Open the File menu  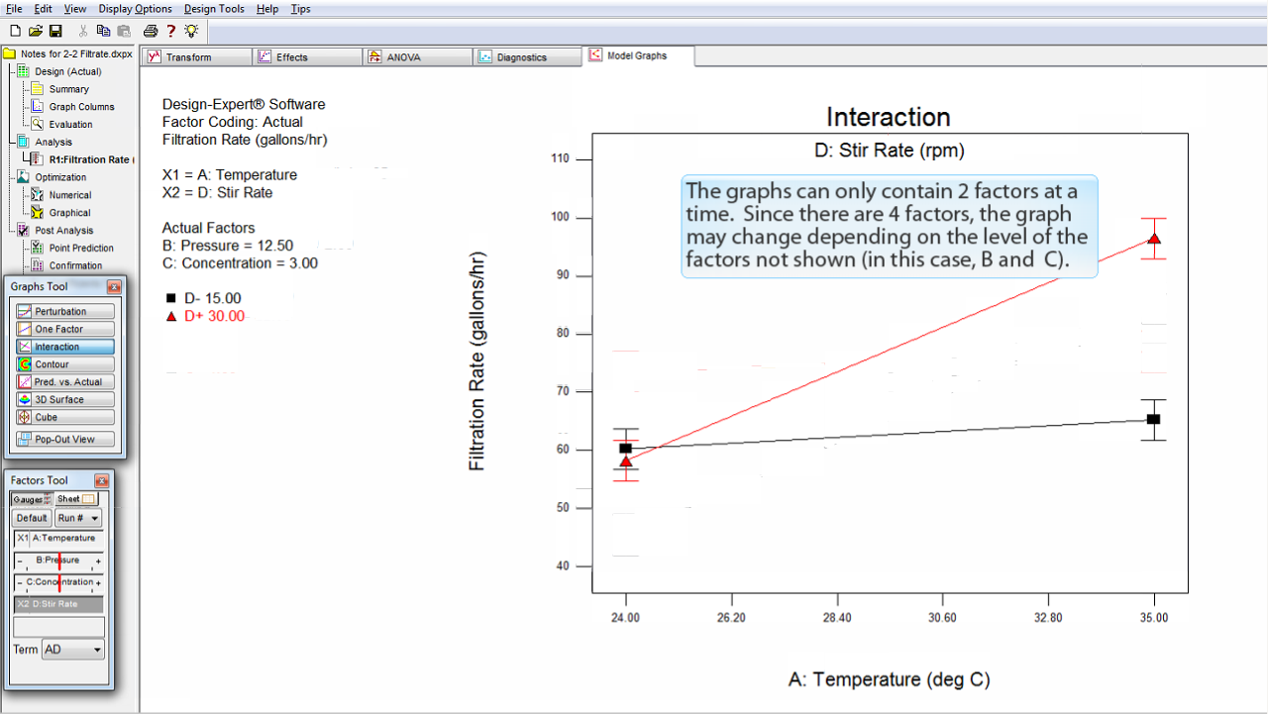tap(14, 9)
